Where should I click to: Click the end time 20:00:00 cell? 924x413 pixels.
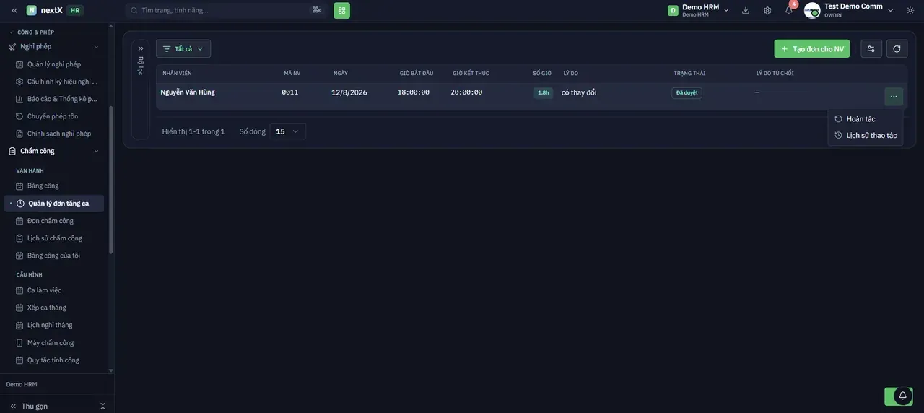pyautogui.click(x=466, y=92)
